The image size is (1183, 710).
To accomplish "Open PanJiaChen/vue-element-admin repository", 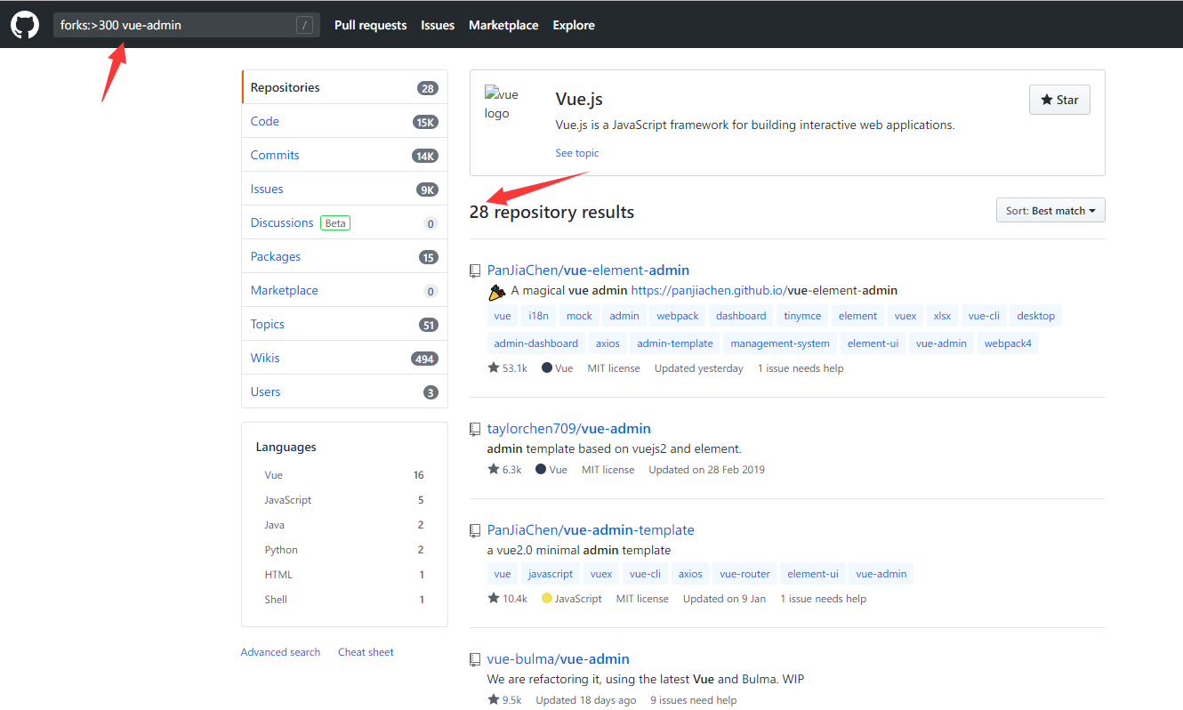I will (x=588, y=270).
